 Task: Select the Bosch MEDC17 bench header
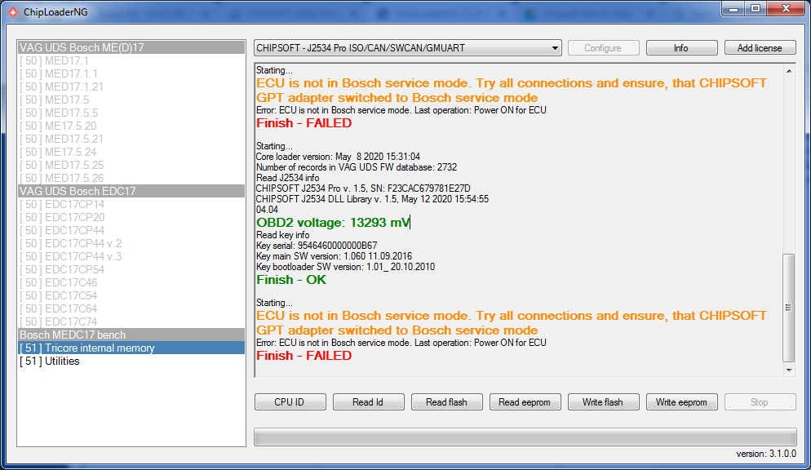tap(131, 335)
